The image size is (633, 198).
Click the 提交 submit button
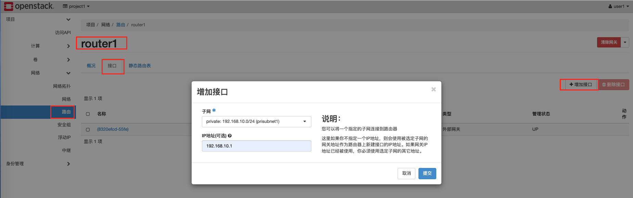[427, 173]
